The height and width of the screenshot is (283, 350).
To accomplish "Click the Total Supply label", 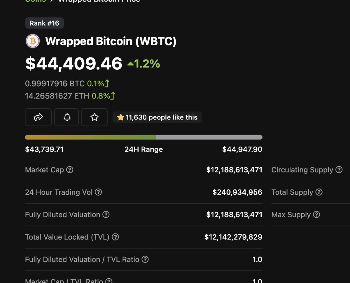I will (292, 192).
